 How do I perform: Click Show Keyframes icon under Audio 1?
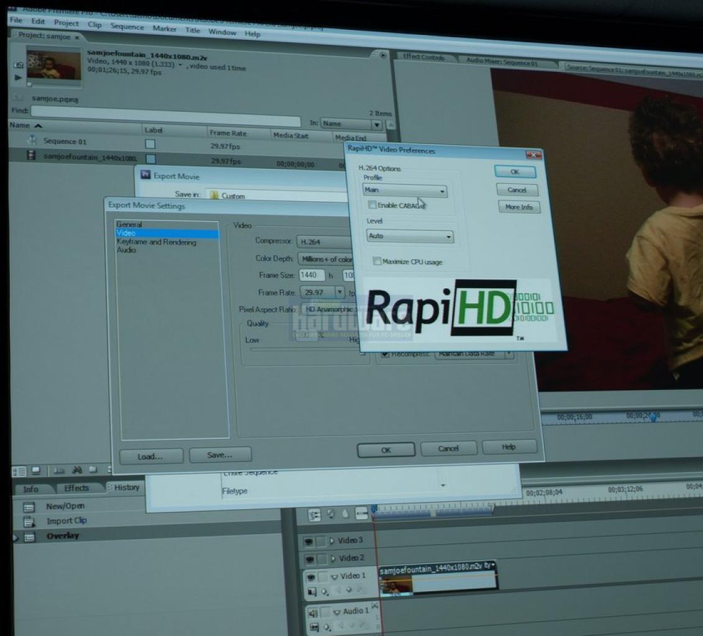tap(327, 627)
